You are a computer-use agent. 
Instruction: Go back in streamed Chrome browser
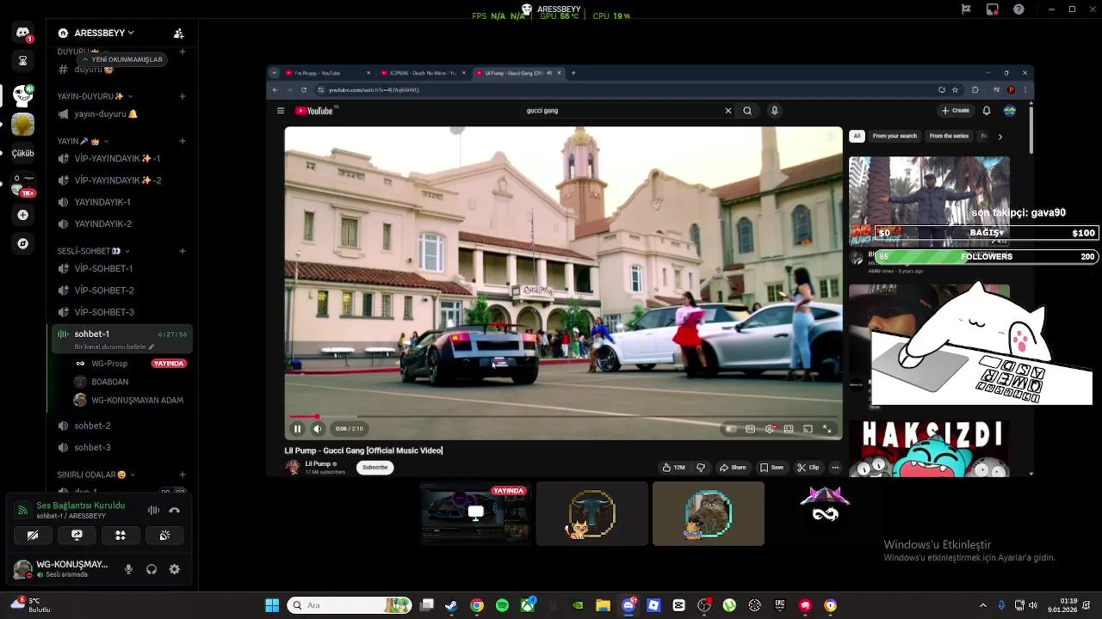coord(275,89)
